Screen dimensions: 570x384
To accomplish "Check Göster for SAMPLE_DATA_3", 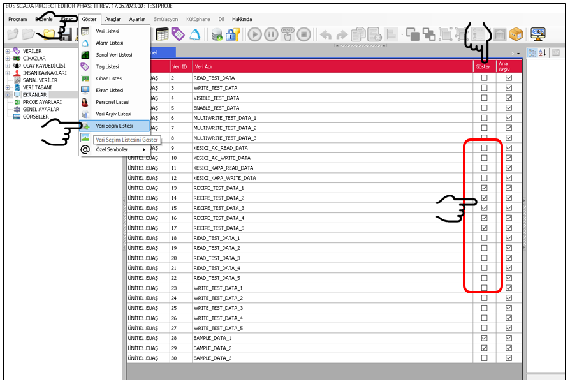I will tap(484, 358).
